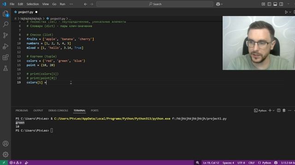Viewport: 295px width, 165px height.
Task: Select the project1.py editor tab
Action: point(25,12)
